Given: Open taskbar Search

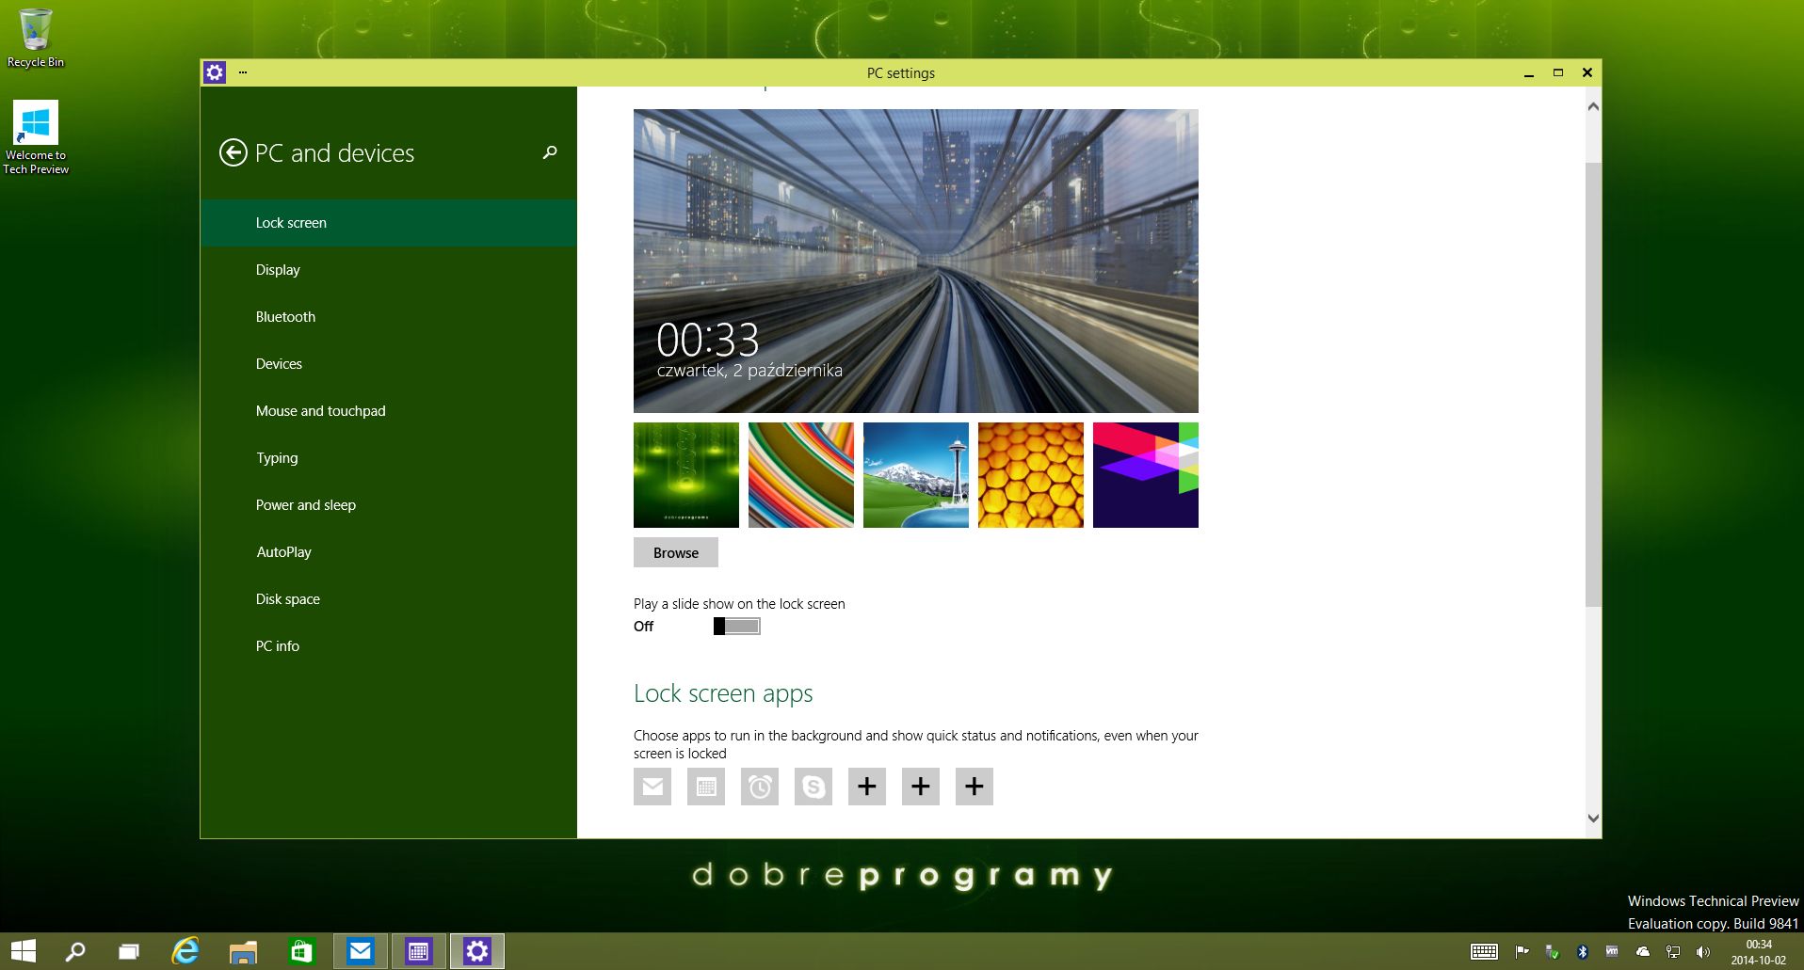Looking at the screenshot, I should coord(75,951).
